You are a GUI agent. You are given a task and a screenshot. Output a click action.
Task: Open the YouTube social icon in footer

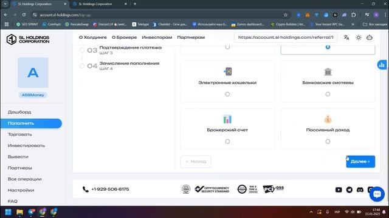339,190
